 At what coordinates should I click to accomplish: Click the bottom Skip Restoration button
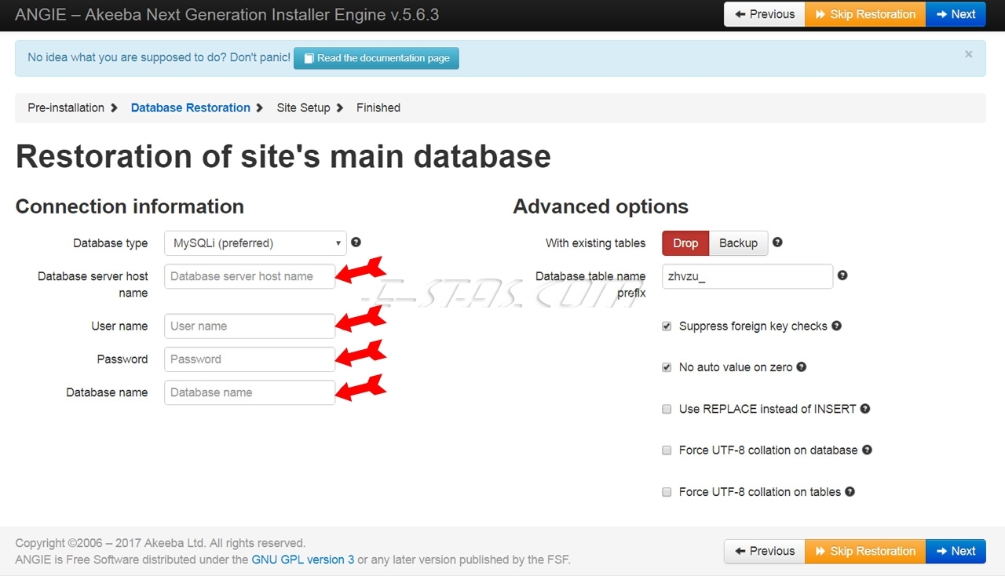[865, 551]
